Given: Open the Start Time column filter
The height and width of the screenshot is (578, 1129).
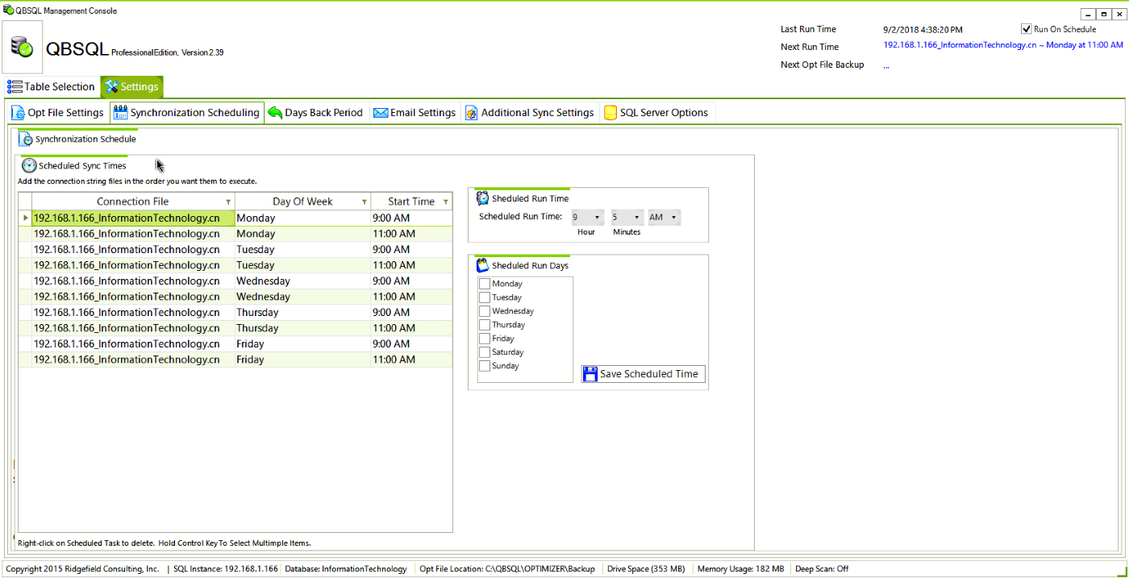Looking at the screenshot, I should [x=445, y=202].
